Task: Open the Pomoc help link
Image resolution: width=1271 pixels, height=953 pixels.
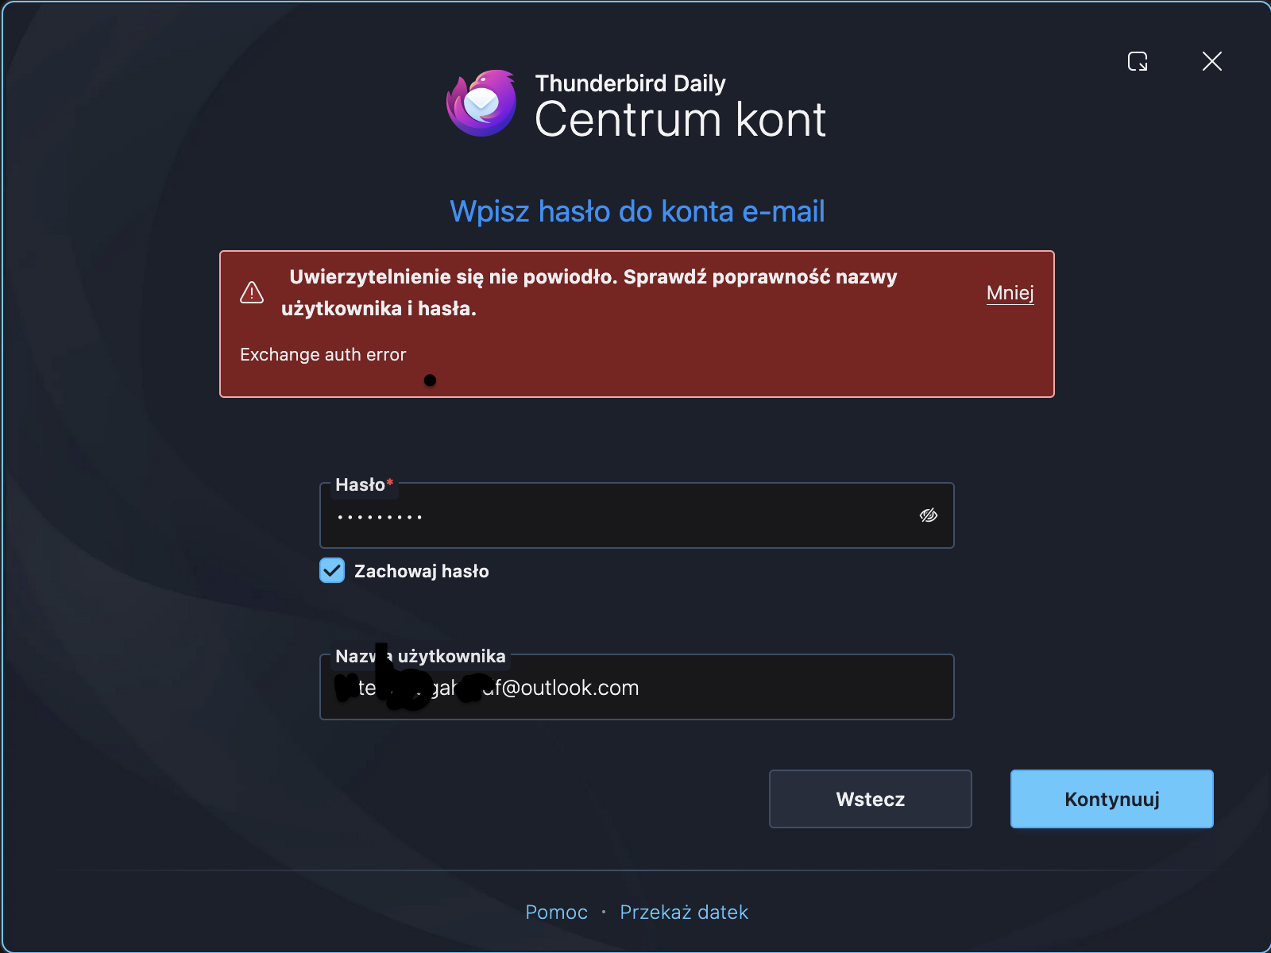Action: click(x=557, y=912)
